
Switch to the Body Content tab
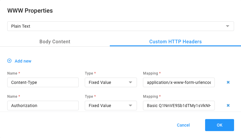click(x=55, y=42)
